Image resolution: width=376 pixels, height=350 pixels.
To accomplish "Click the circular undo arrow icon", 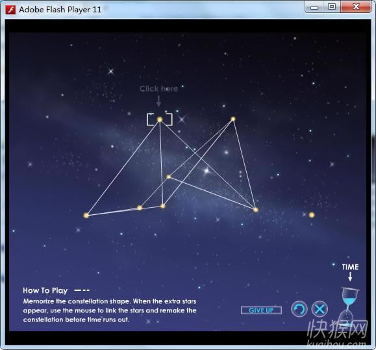I will 299,309.
